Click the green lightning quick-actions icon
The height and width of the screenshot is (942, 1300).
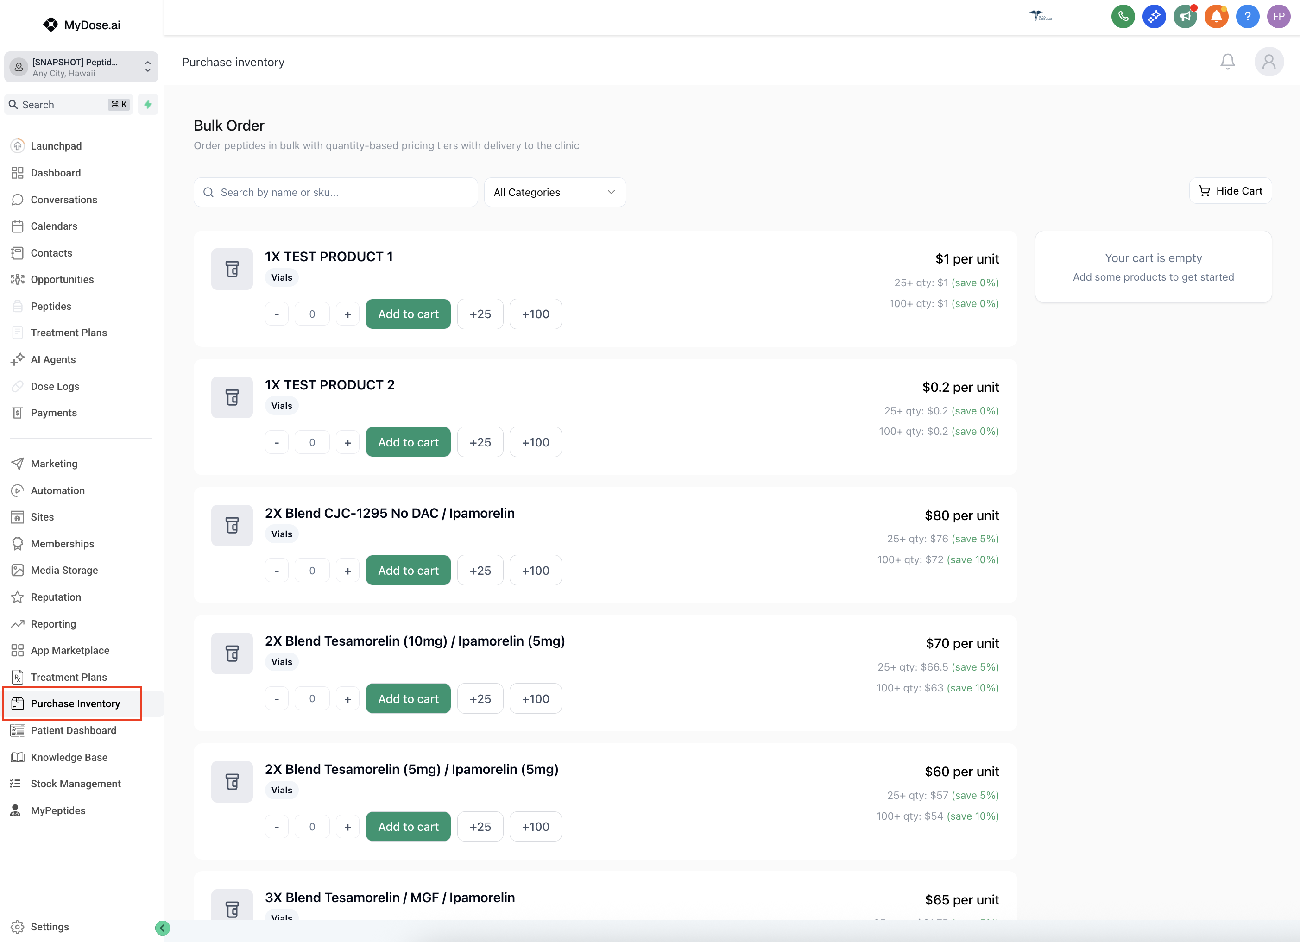tap(148, 104)
